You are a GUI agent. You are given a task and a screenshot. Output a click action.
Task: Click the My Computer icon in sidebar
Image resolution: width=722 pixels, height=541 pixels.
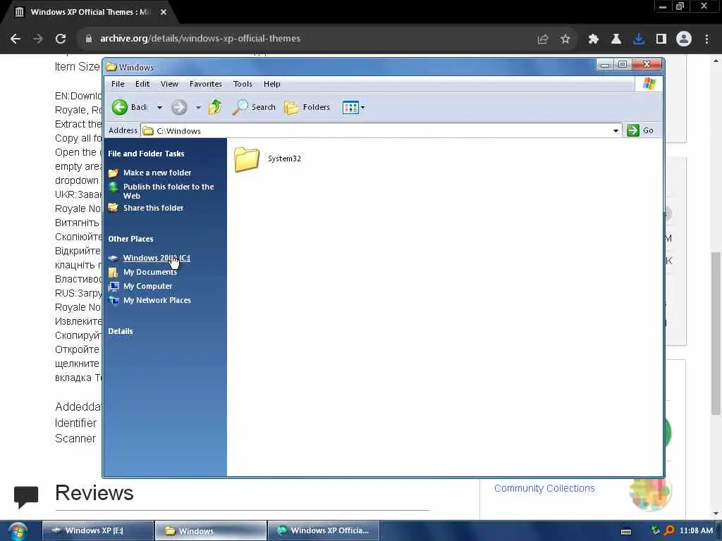click(x=114, y=286)
